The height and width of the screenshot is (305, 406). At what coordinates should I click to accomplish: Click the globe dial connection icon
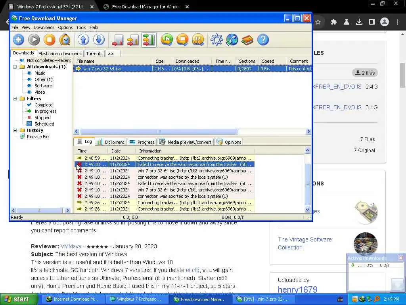(232, 40)
